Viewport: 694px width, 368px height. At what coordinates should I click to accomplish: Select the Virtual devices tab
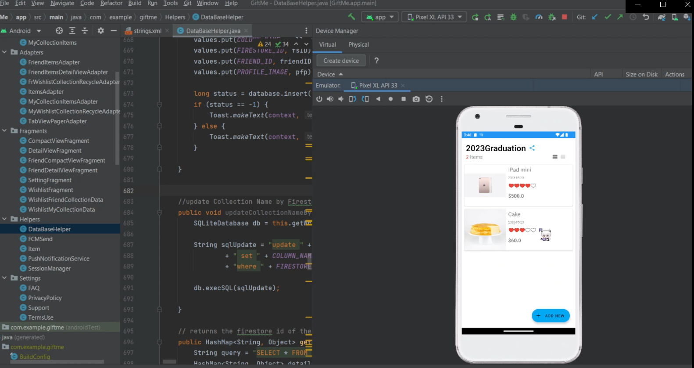[x=328, y=45]
